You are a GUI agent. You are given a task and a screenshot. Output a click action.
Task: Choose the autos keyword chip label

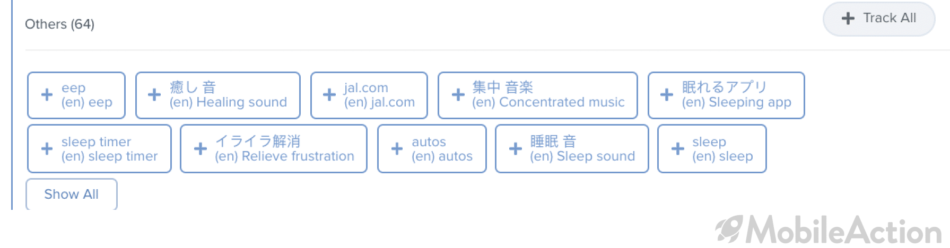point(442,149)
